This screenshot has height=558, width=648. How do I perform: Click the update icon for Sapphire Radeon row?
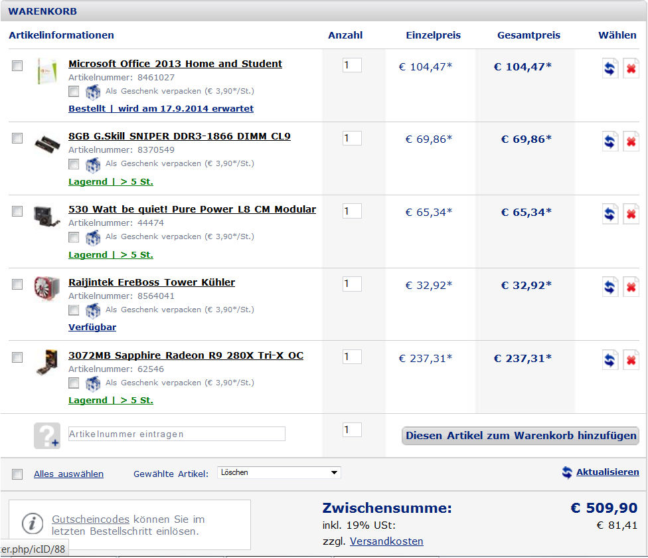pos(610,360)
